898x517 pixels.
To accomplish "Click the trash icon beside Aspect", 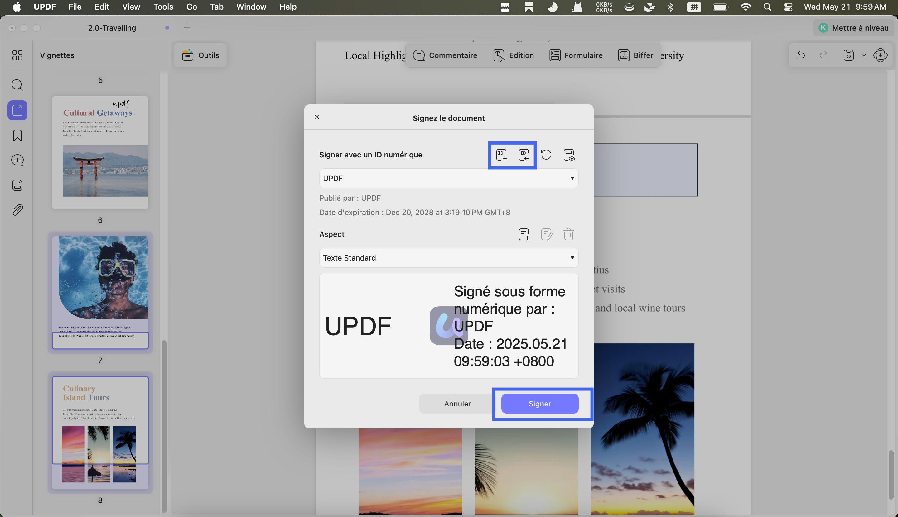I will pos(568,234).
